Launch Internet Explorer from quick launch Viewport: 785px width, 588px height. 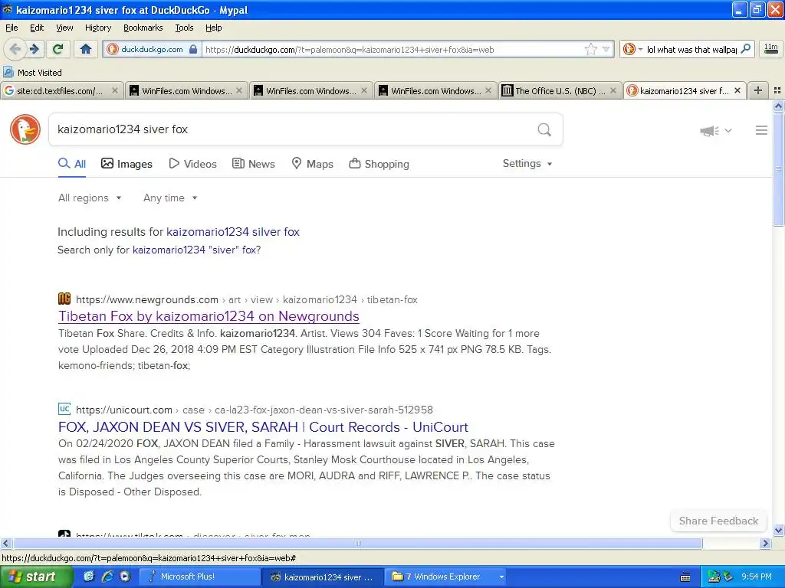pos(107,577)
